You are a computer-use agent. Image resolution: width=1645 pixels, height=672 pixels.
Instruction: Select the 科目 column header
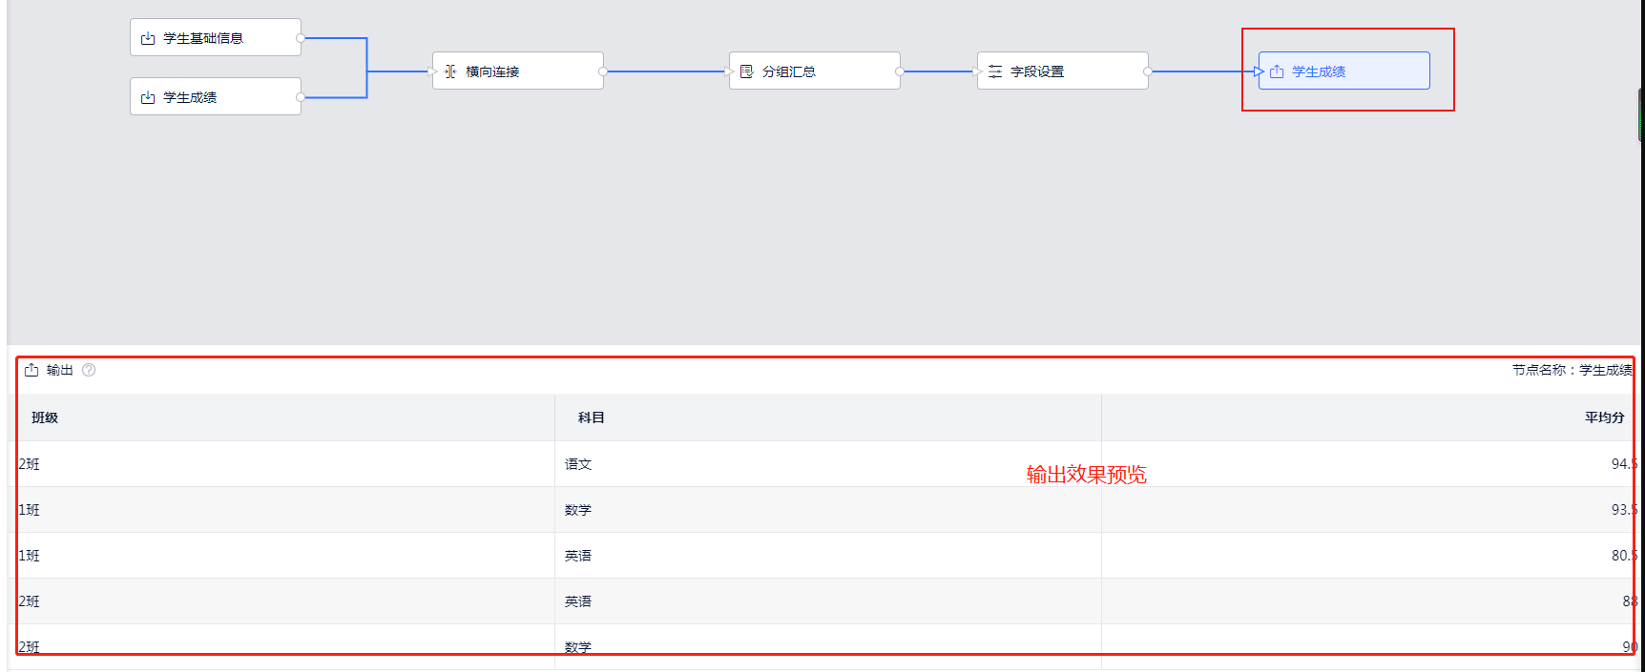(x=591, y=417)
